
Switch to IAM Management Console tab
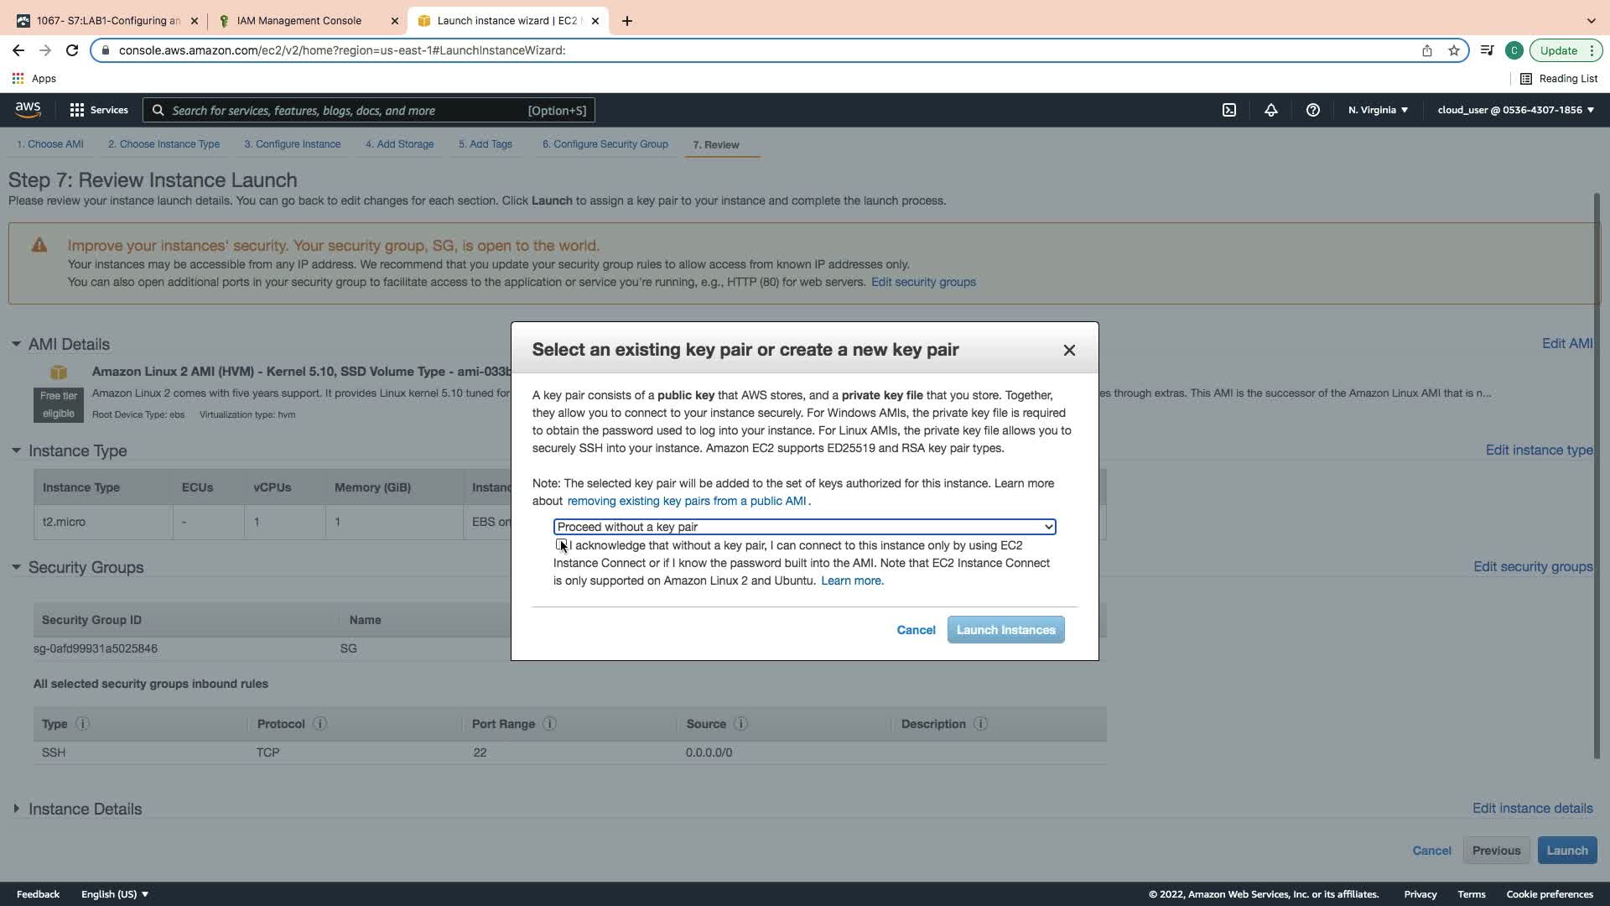[x=299, y=21]
